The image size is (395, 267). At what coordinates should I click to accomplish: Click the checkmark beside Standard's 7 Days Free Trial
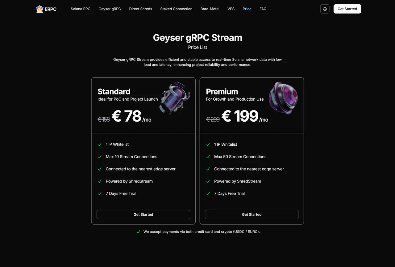click(x=99, y=194)
